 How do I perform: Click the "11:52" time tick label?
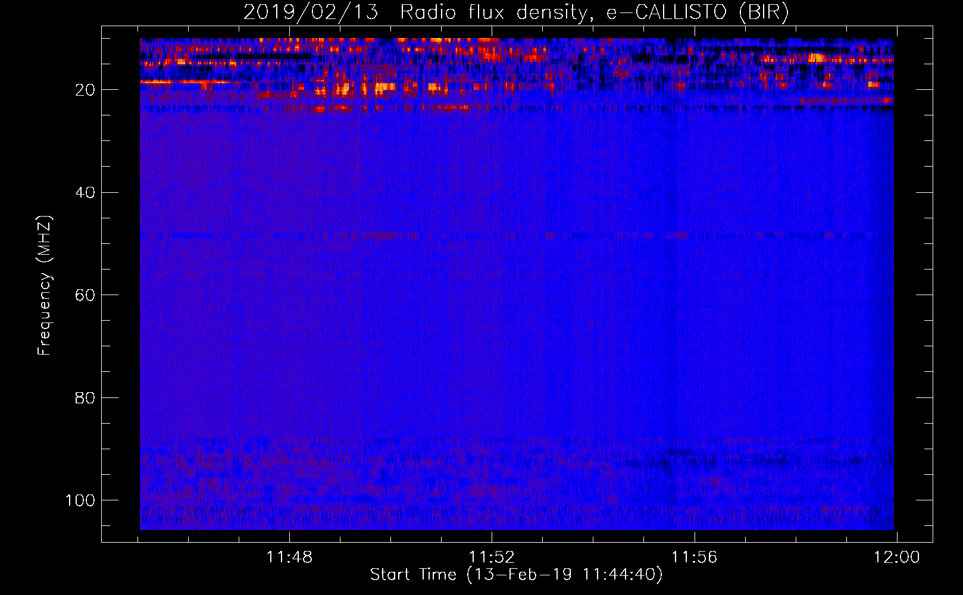[x=492, y=558]
